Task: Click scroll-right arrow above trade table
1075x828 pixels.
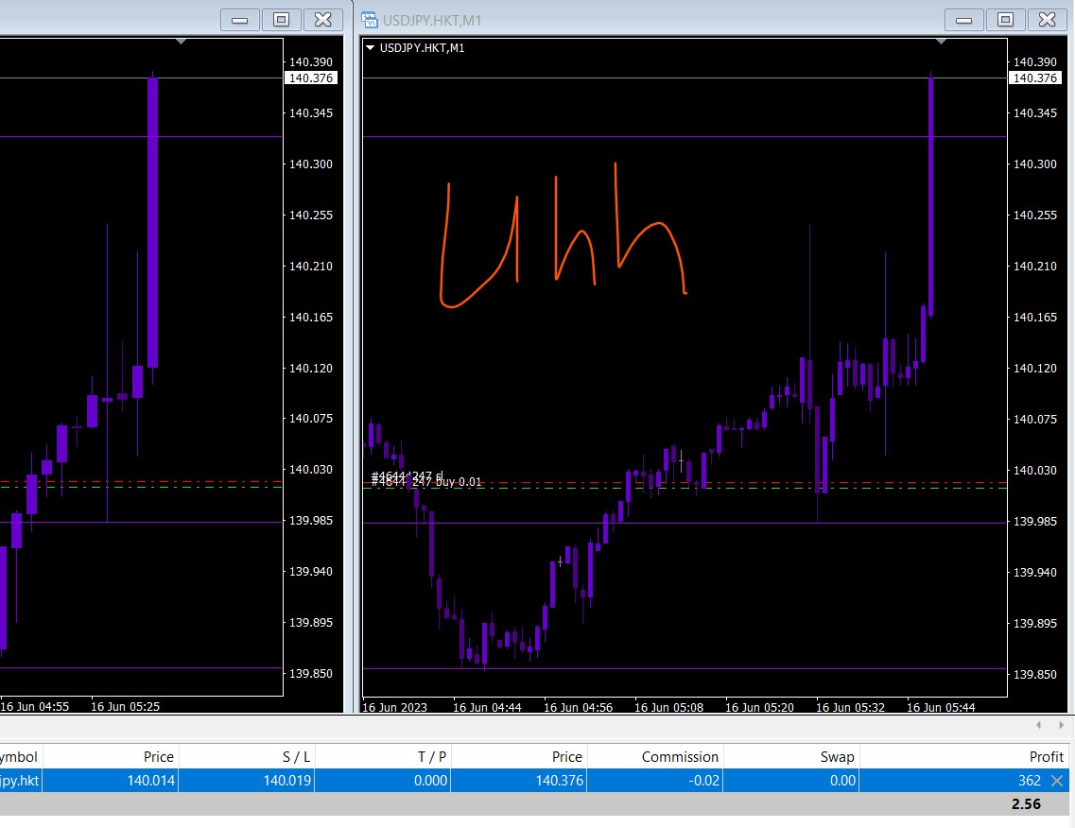Action: pyautogui.click(x=1061, y=724)
